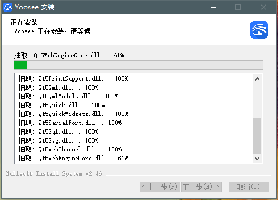Click the 取消(C) cancel button
This screenshot has height=200, width=278.
tap(249, 187)
